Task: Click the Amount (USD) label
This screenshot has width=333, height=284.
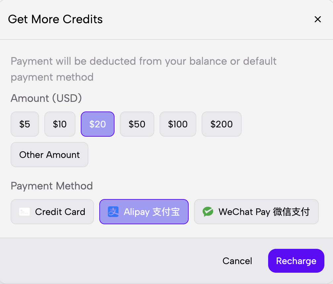Action: pyautogui.click(x=46, y=98)
